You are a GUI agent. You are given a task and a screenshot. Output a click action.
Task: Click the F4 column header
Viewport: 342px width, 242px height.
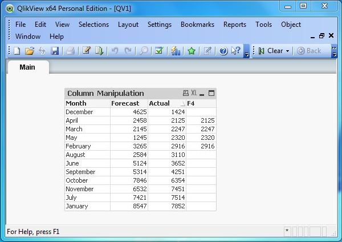point(201,103)
